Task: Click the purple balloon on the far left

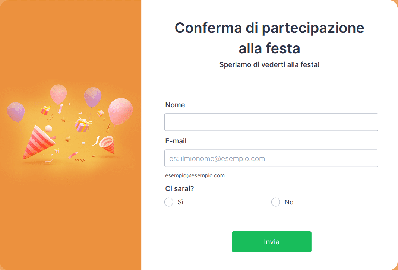Action: (x=16, y=111)
